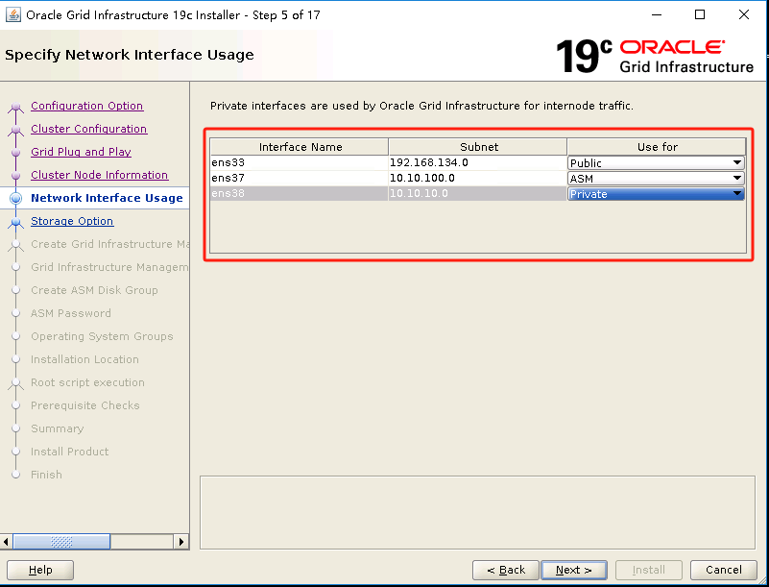This screenshot has height=587, width=769.
Task: Click the Network Interface Usage step bullet icon
Action: tap(15, 198)
